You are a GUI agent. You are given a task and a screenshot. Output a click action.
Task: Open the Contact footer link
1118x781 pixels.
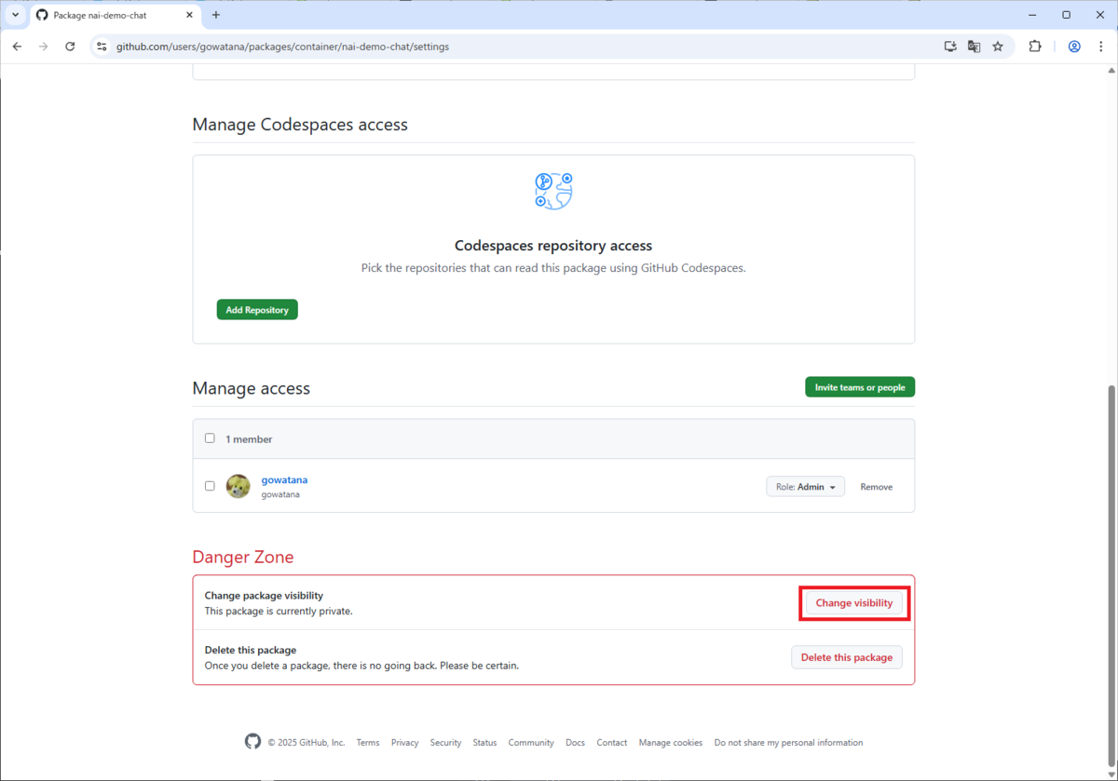[612, 743]
